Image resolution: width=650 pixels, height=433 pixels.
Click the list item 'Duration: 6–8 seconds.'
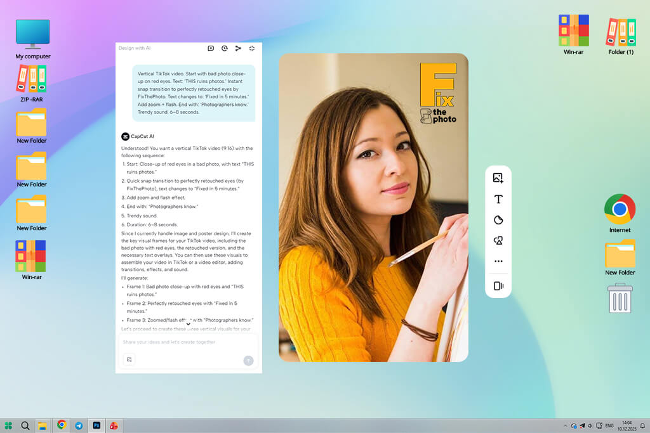[149, 225]
